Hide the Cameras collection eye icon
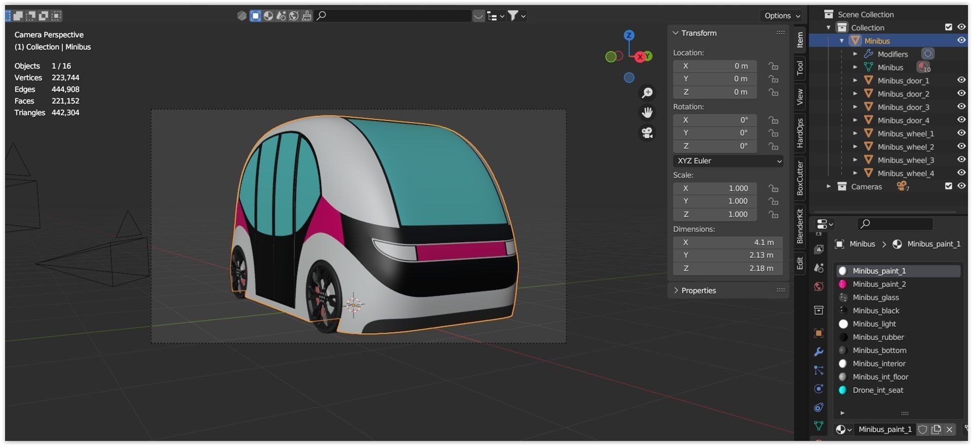This screenshot has width=972, height=445. coord(961,186)
